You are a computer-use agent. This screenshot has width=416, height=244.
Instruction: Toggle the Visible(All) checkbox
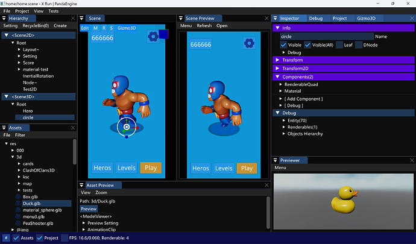point(307,45)
